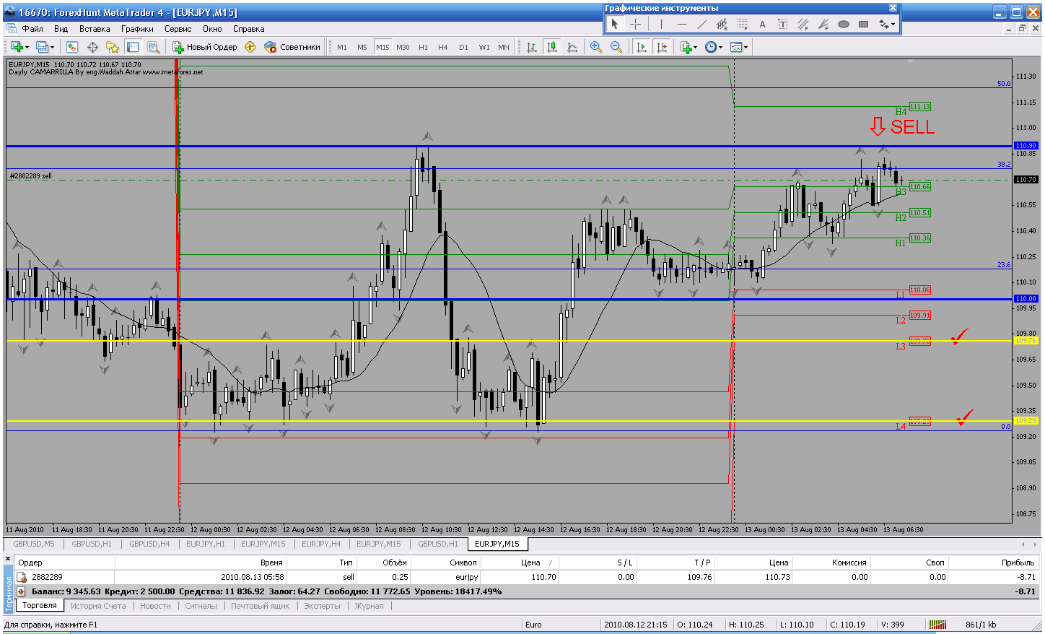Viewport: 1045px width, 634px height.
Task: Toggle the Market Watch window
Action: (x=72, y=47)
